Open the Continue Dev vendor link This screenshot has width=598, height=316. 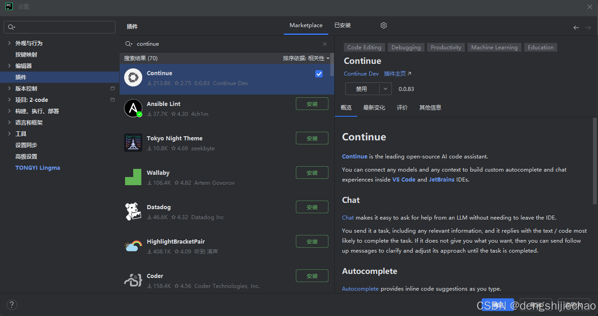coord(361,73)
